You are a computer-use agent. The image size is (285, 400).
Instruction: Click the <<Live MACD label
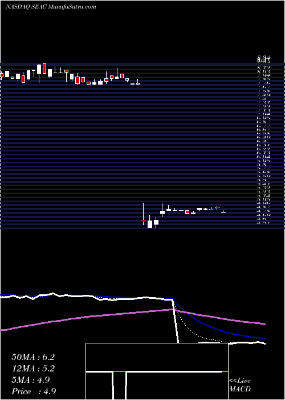(x=240, y=385)
